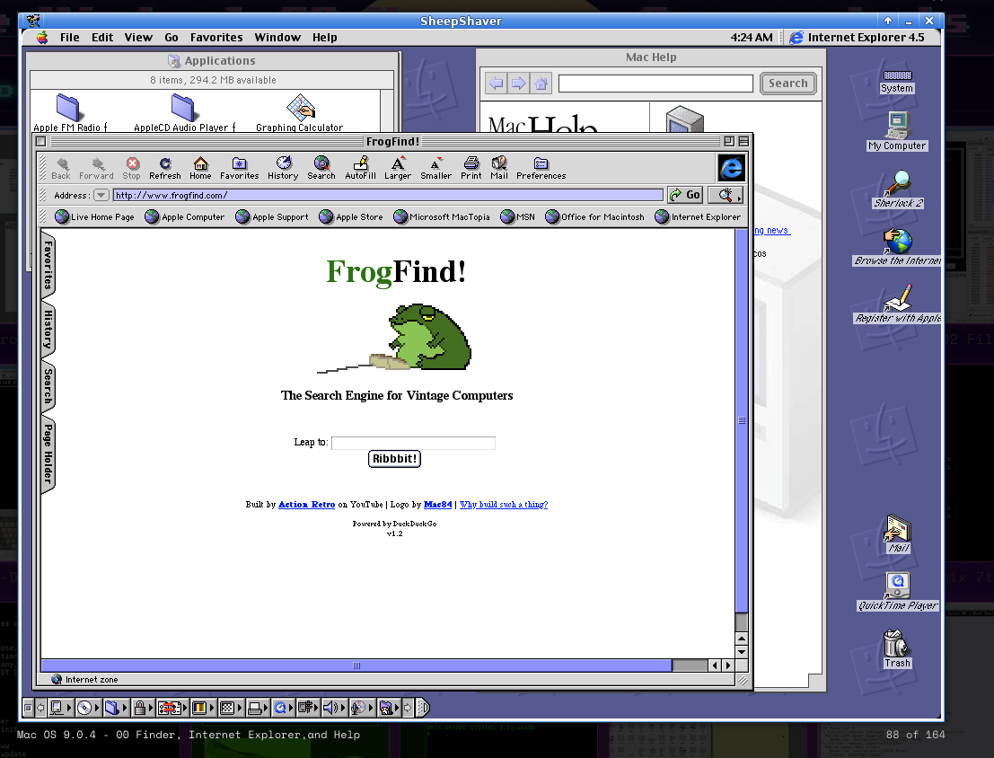Open the Go menu
The image size is (994, 758).
tap(172, 38)
